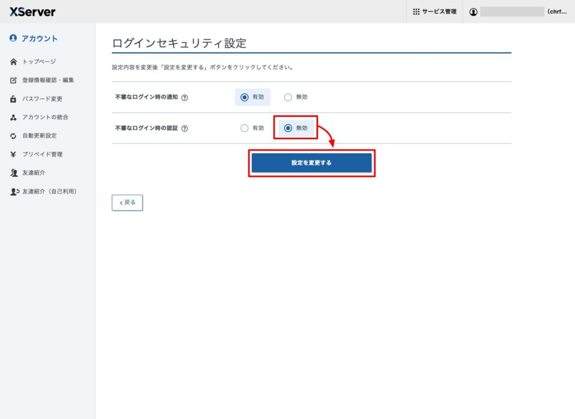575x419 pixels.
Task: Click the XServer logo
Action: coord(33,11)
